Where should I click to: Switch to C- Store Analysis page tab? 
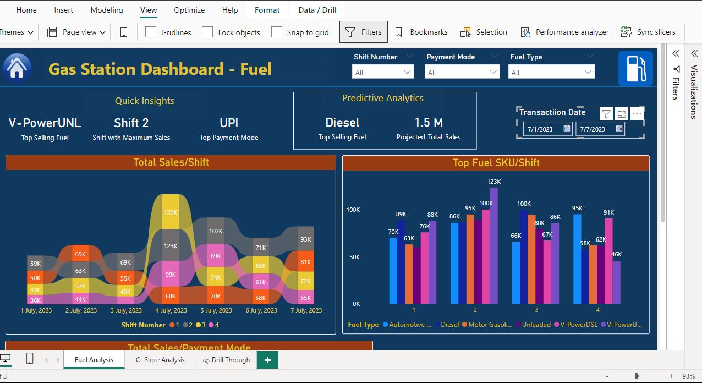160,360
